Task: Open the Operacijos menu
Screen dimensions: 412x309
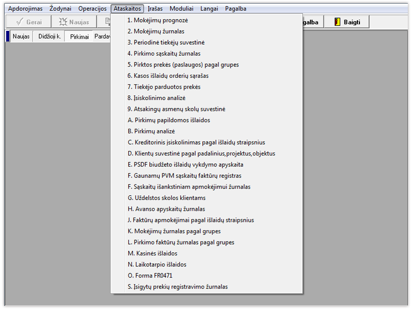Action: click(93, 9)
